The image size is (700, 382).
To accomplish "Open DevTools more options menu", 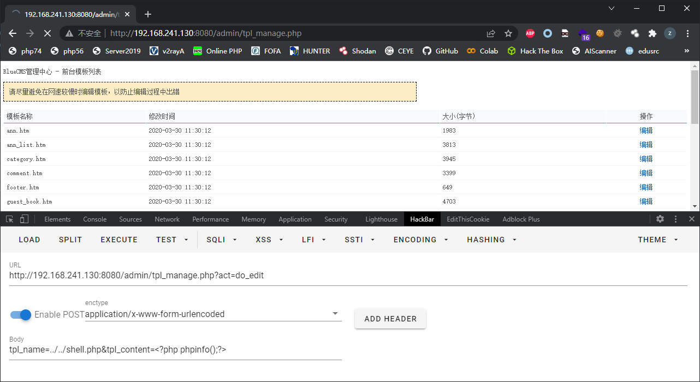I will pyautogui.click(x=676, y=219).
